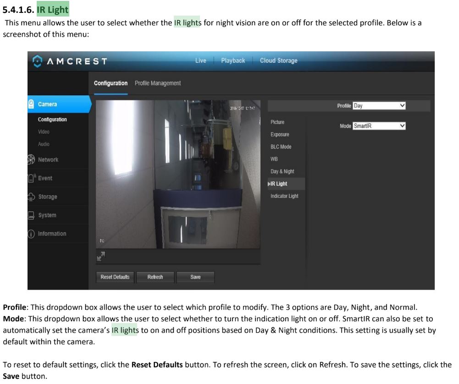Screen dimensions: 459x384
Task: Open the Picture settings menu
Action: (277, 122)
